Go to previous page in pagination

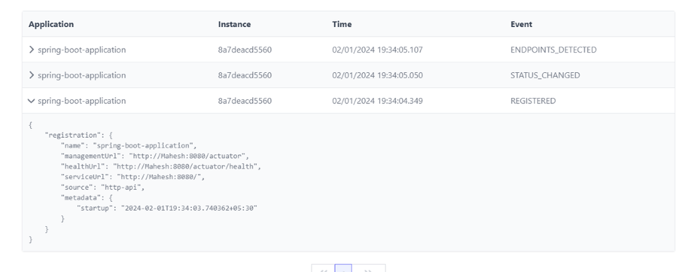coord(323,269)
